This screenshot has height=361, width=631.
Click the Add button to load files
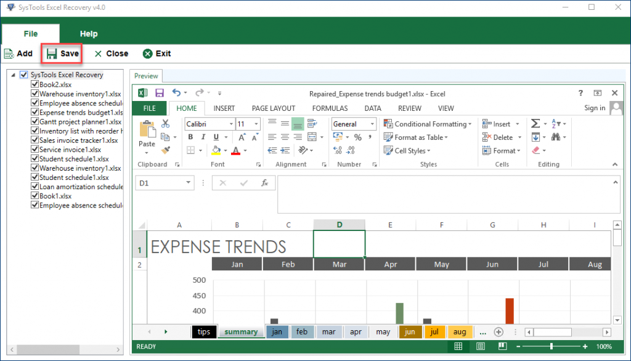(18, 54)
